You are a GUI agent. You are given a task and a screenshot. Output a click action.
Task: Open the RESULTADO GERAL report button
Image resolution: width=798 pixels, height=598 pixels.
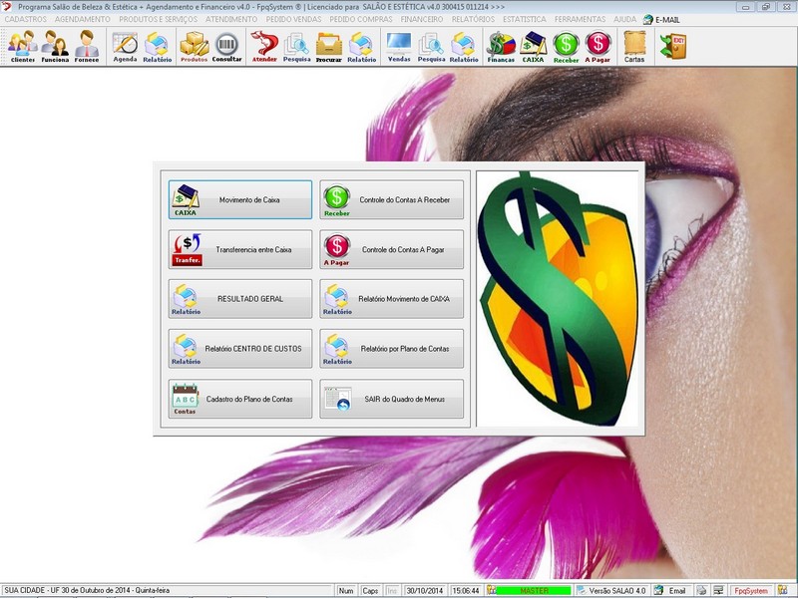[240, 299]
